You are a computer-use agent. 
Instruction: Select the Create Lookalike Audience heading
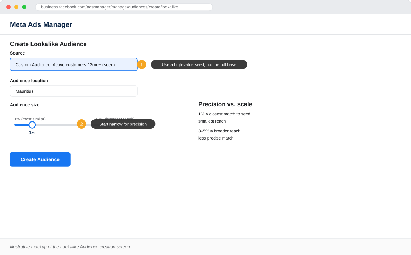tap(48, 44)
